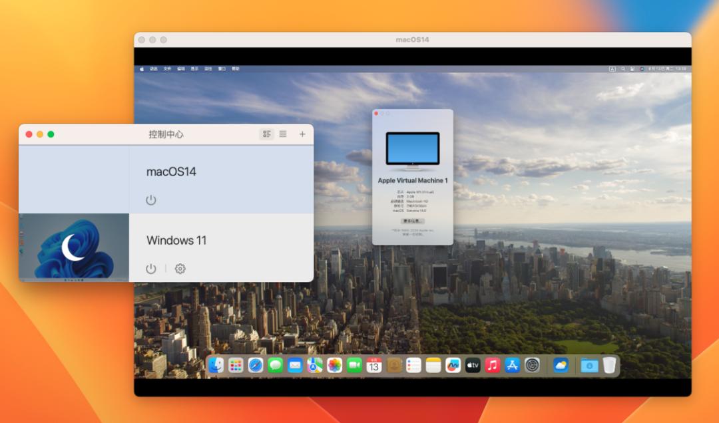Select the Windows 11 name label
Viewport: 719px width, 423px height.
coord(176,240)
